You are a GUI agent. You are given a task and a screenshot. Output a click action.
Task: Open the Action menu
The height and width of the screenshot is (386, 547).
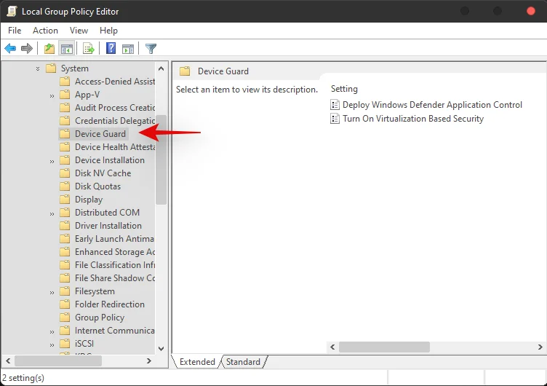[x=45, y=31]
